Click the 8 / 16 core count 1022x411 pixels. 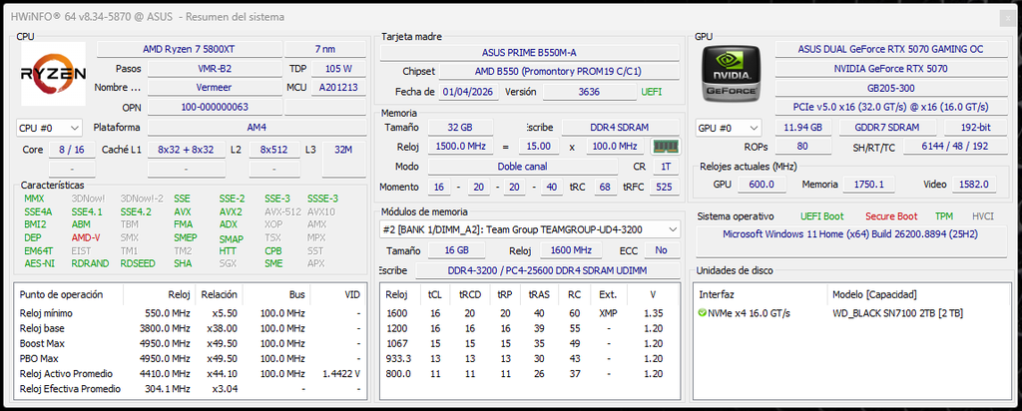72,150
